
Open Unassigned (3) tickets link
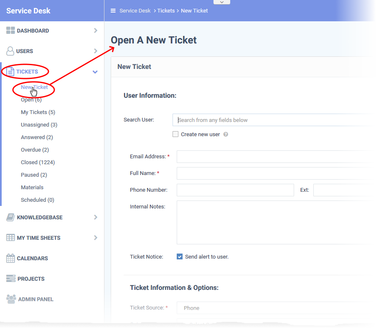click(39, 125)
